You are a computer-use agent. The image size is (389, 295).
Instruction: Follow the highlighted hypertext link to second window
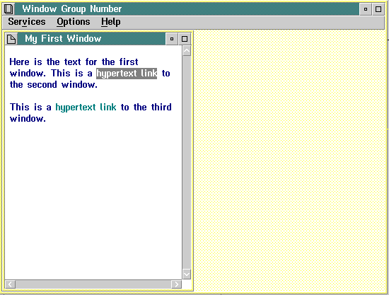coord(127,73)
